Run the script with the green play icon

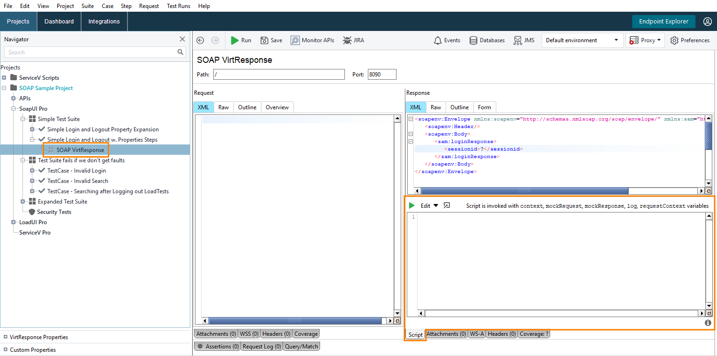tap(412, 205)
